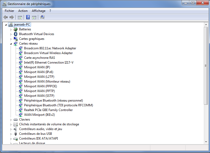This screenshot has width=210, height=153.
Task: Select Miniport WAN (Moniteur réseau) entry
Action: (47, 82)
